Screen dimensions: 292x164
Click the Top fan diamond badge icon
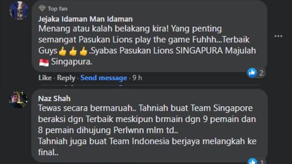[42, 8]
